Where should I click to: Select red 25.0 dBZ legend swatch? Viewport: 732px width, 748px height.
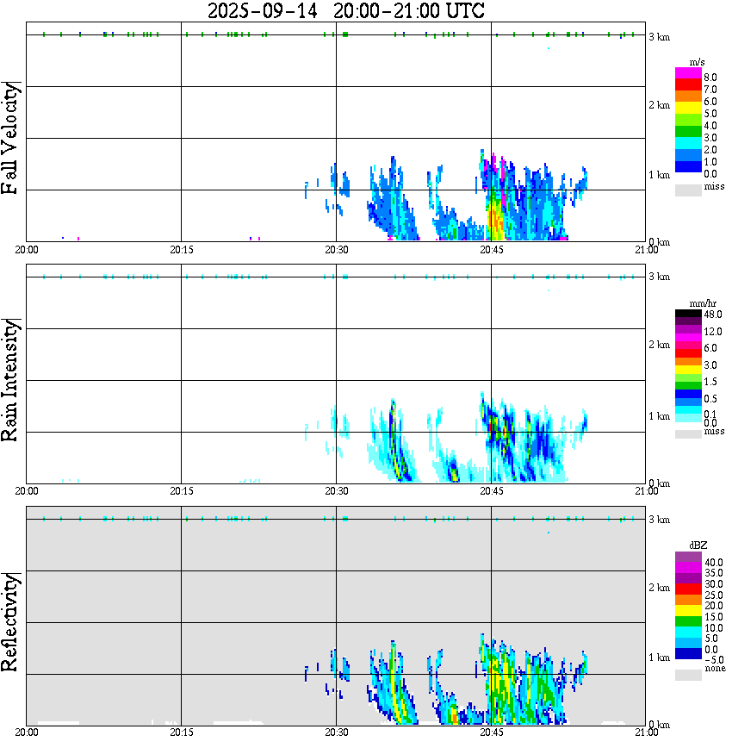[688, 589]
